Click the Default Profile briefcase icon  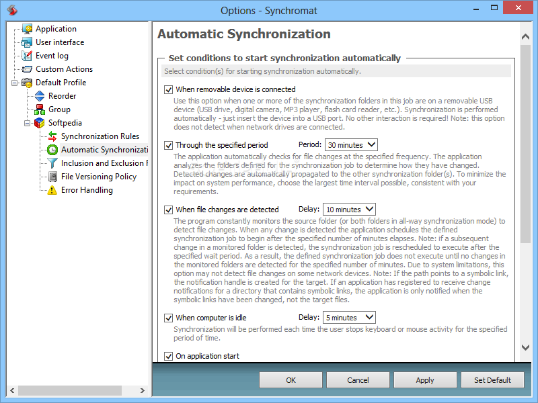tap(27, 83)
